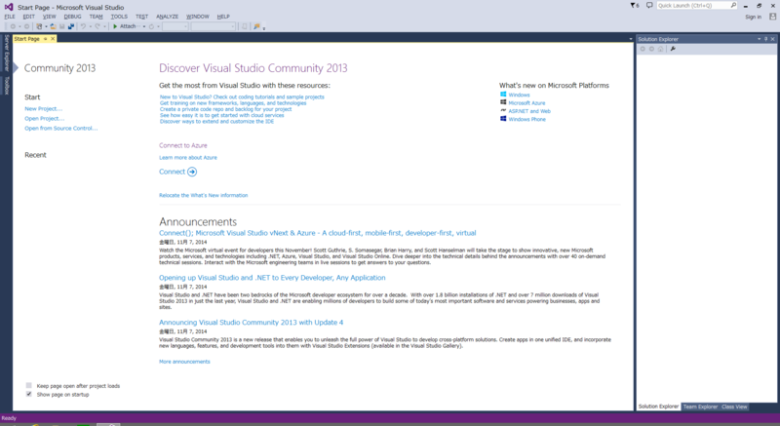Open the notifications flag icon
This screenshot has width=780, height=426.
tap(635, 6)
